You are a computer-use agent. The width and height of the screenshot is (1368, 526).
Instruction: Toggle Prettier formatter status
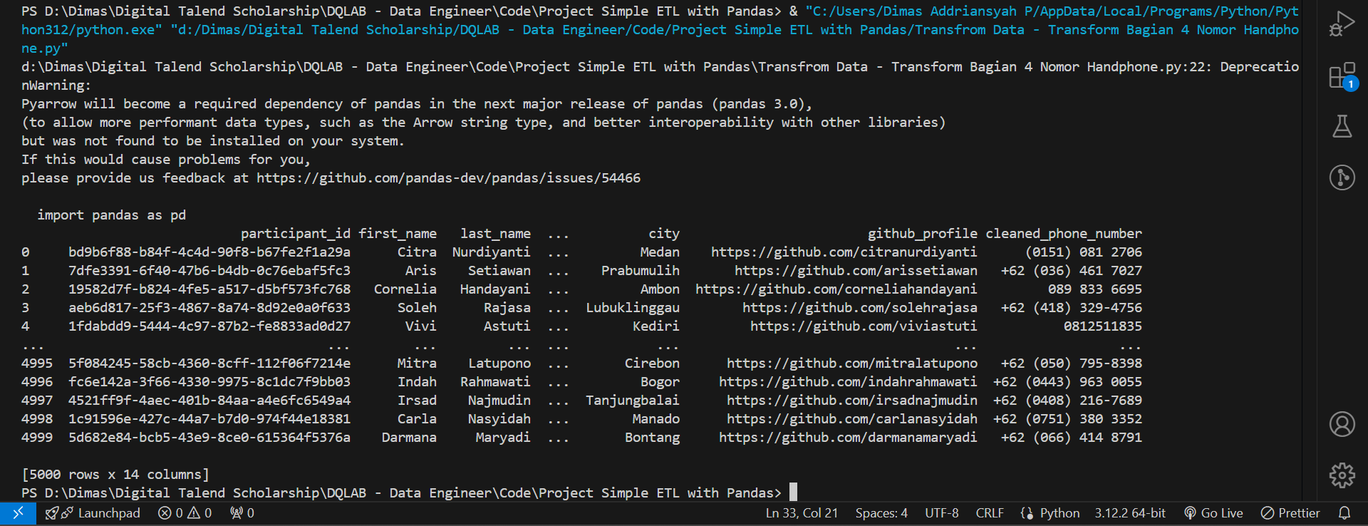click(x=1290, y=513)
